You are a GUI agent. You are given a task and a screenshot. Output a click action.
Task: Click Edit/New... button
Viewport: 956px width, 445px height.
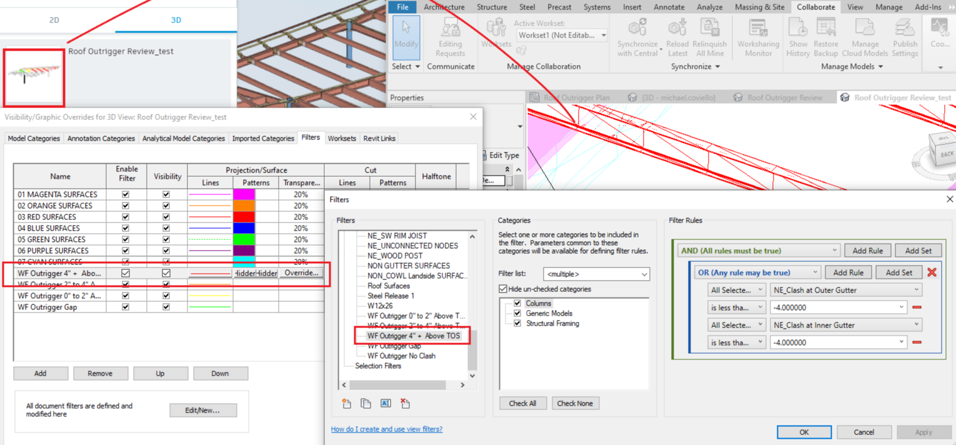pos(202,411)
